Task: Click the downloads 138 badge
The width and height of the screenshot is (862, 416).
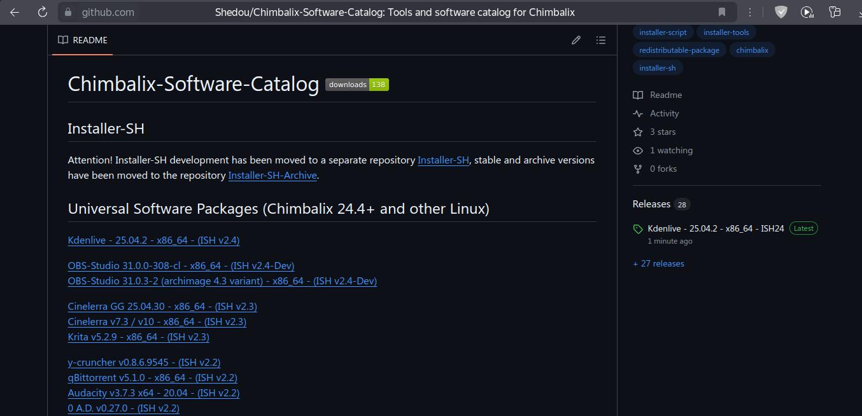Action: point(357,85)
